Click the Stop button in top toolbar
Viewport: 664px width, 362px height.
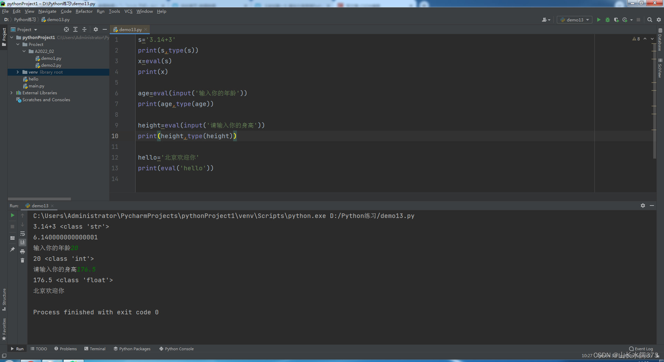[x=638, y=20]
